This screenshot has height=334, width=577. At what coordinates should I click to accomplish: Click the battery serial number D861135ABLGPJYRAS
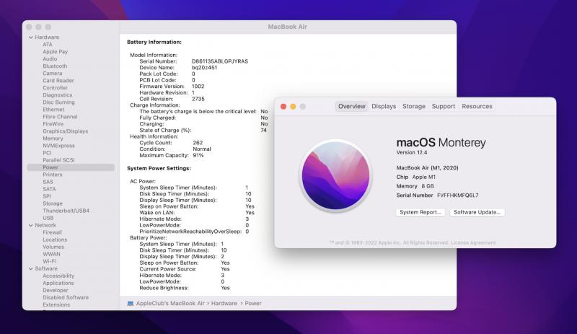[x=220, y=61]
